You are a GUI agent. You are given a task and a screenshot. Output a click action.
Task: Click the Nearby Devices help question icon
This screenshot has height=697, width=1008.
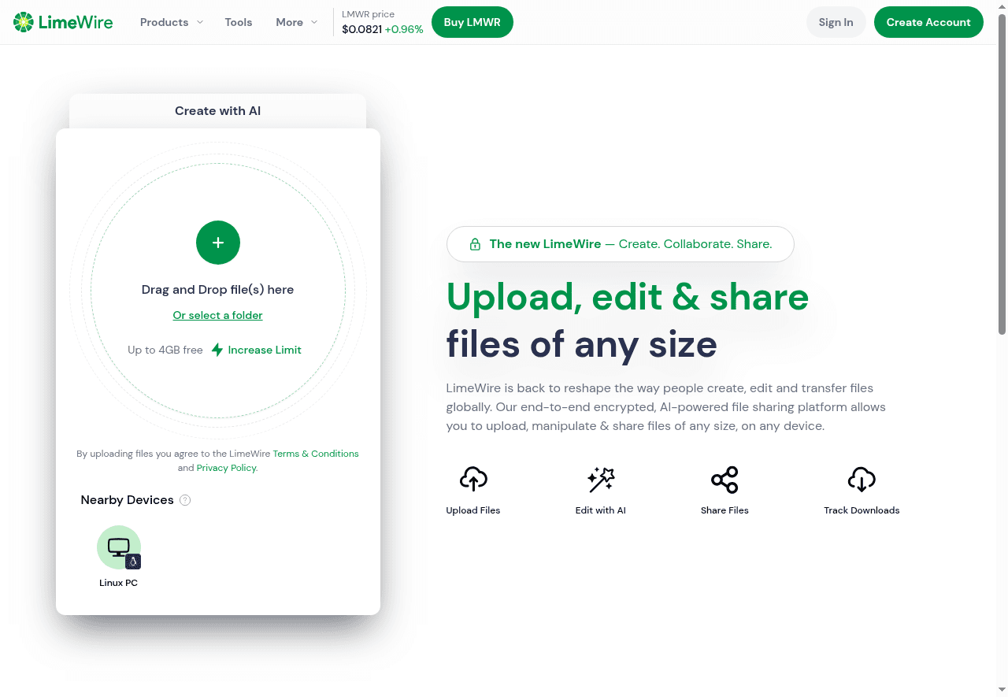pos(185,500)
